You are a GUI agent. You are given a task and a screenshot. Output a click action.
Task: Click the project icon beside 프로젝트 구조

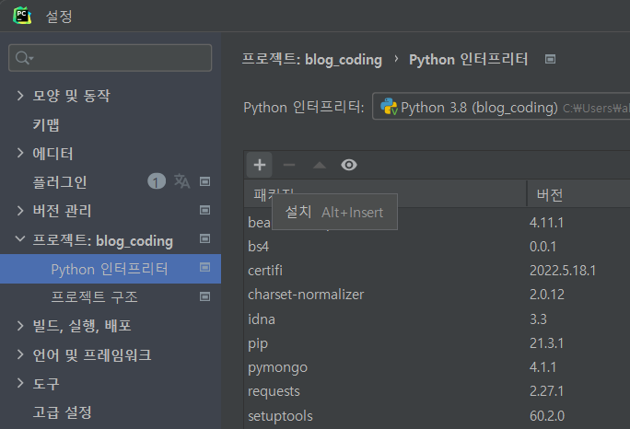204,296
